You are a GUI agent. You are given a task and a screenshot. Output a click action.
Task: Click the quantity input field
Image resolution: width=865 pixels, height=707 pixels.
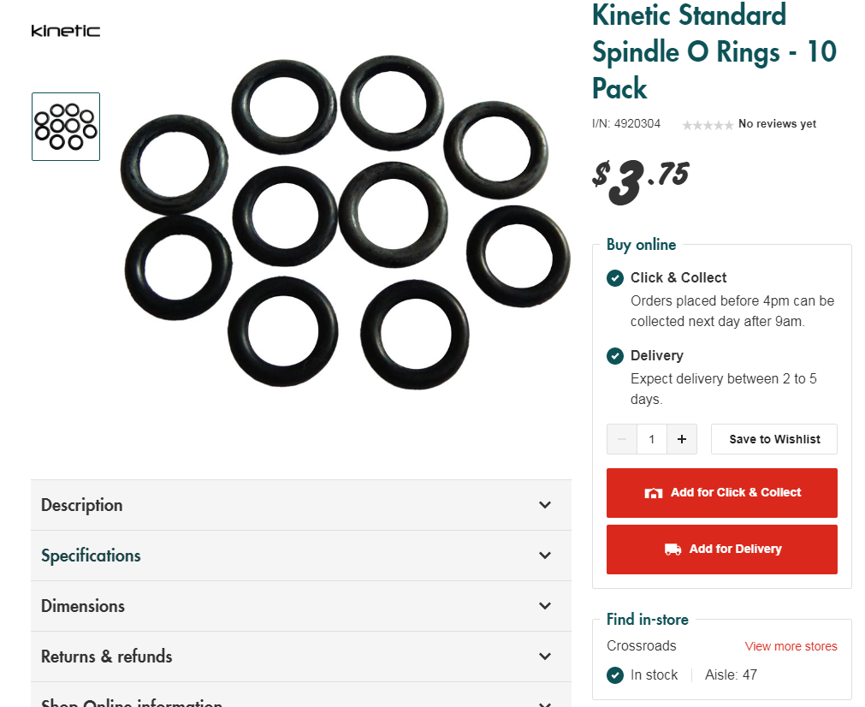[x=652, y=439]
